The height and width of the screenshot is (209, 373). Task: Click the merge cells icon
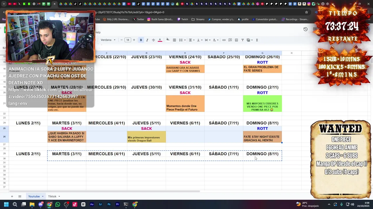point(181,40)
